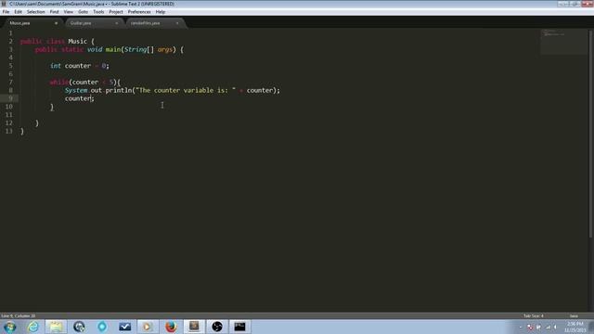Click the word Music in class declaration
The width and height of the screenshot is (594, 334).
pos(78,41)
